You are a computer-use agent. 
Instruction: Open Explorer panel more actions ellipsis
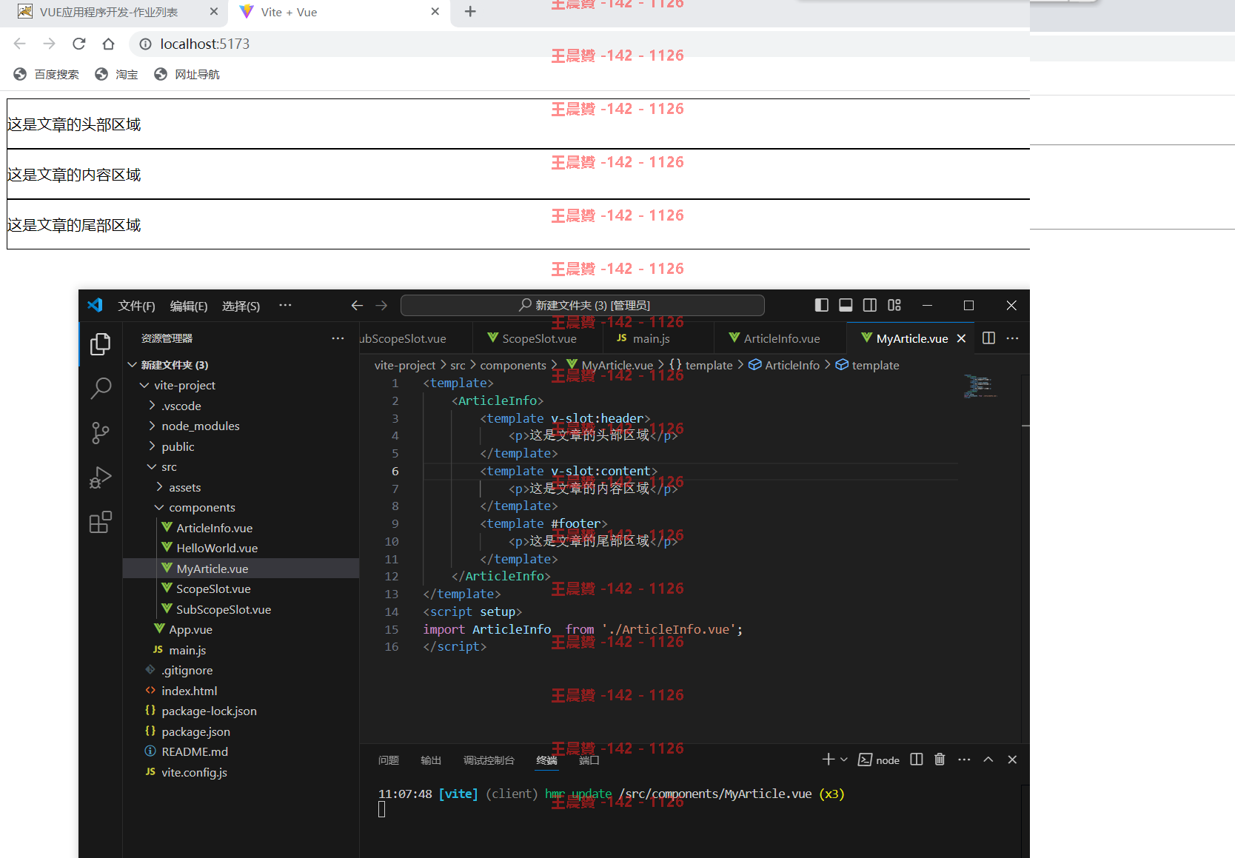coord(338,338)
